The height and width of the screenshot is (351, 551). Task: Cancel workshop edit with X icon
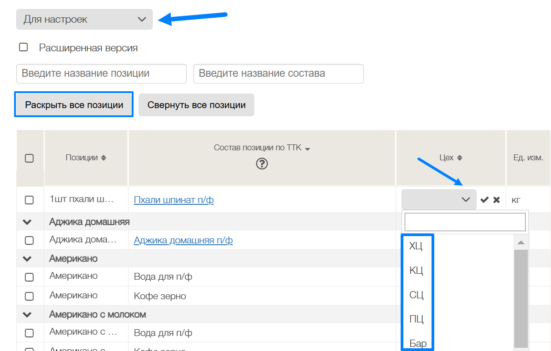496,200
